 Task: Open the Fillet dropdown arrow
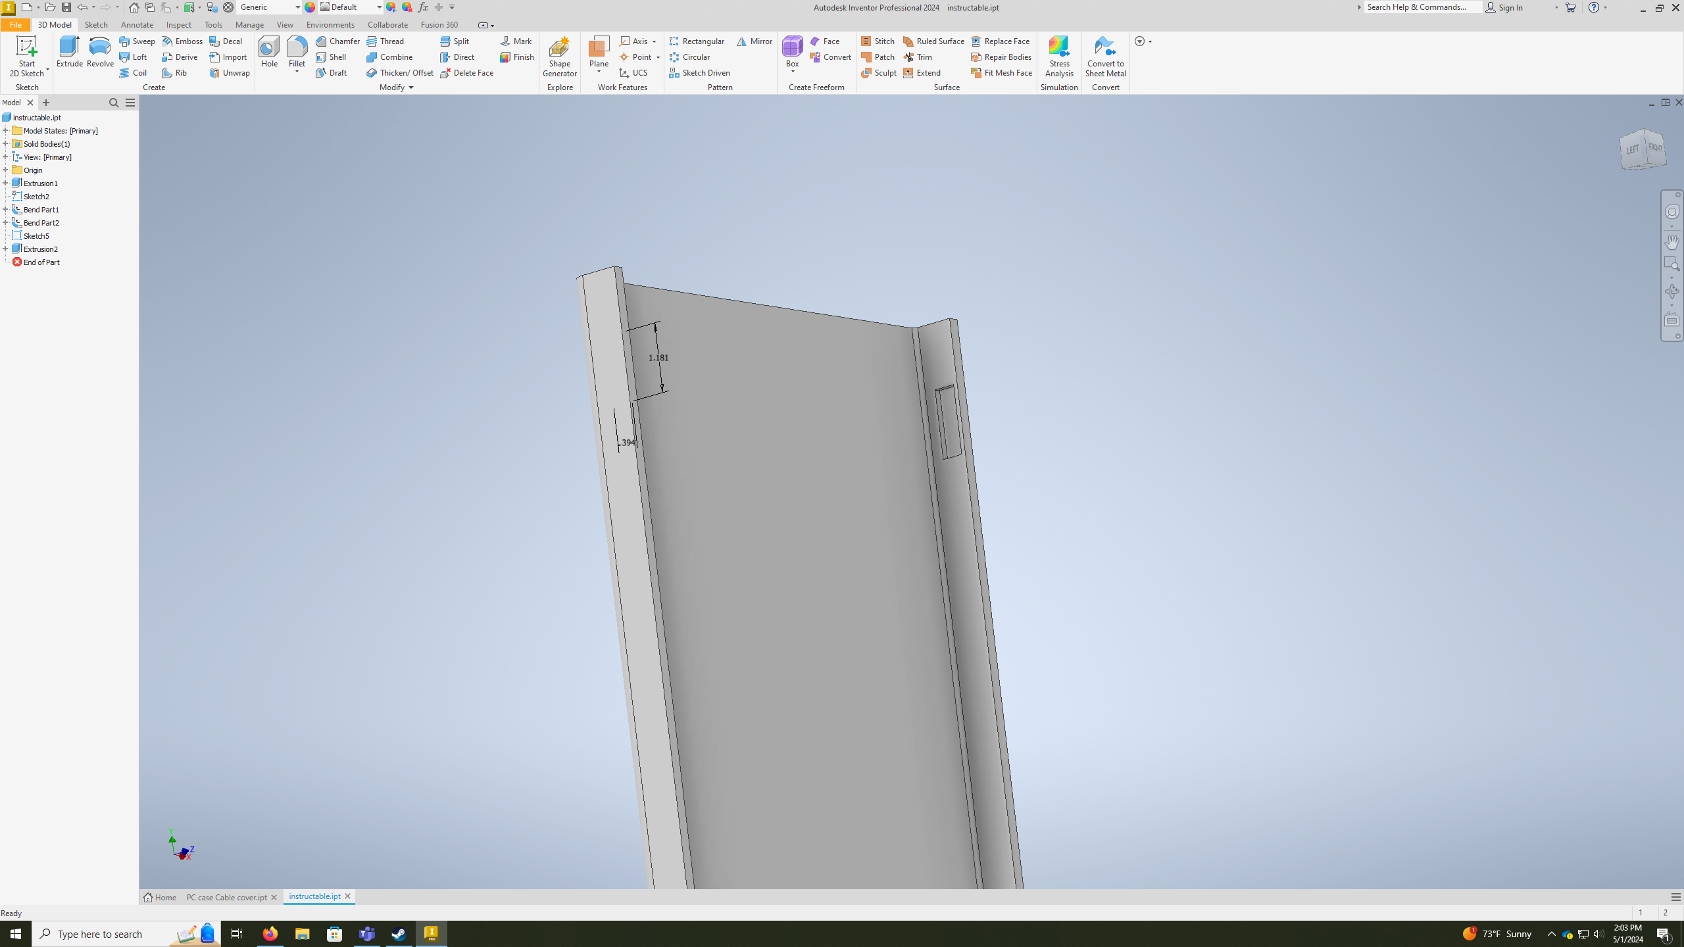click(297, 72)
